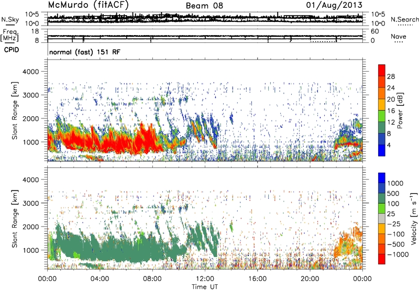Click the "12:00" time axis label
The image size is (419, 290).
205,279
